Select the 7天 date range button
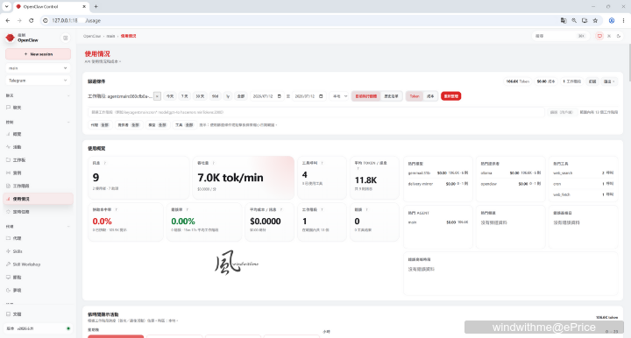The width and height of the screenshot is (631, 338). pyautogui.click(x=184, y=96)
